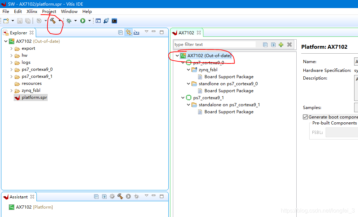Select zynq_fsbl in platform tree
358x217 pixels.
coord(208,70)
